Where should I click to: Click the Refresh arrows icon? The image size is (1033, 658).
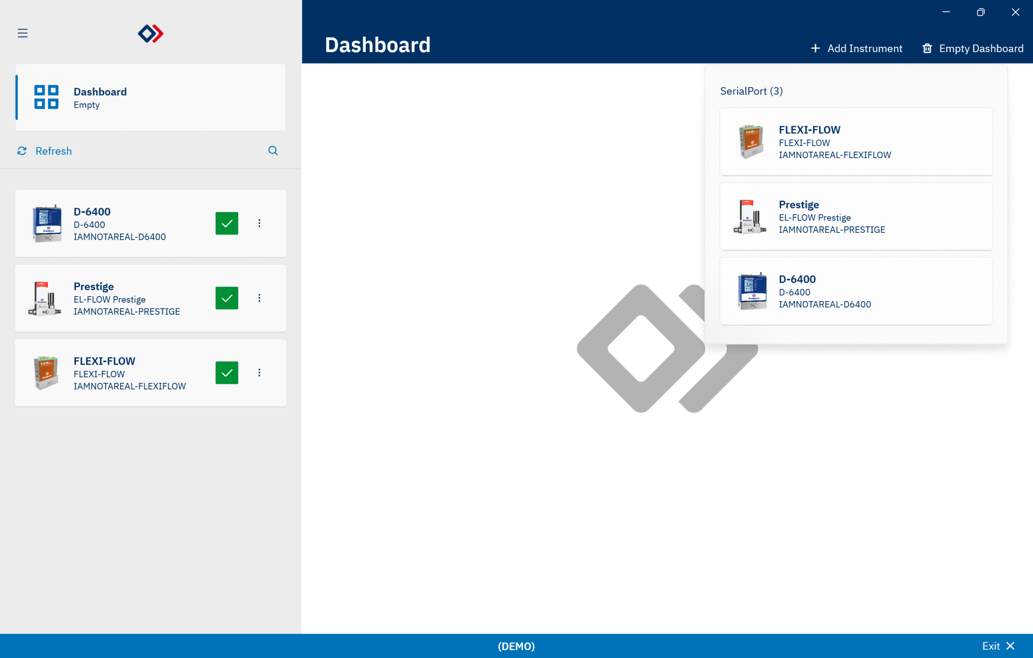22,151
